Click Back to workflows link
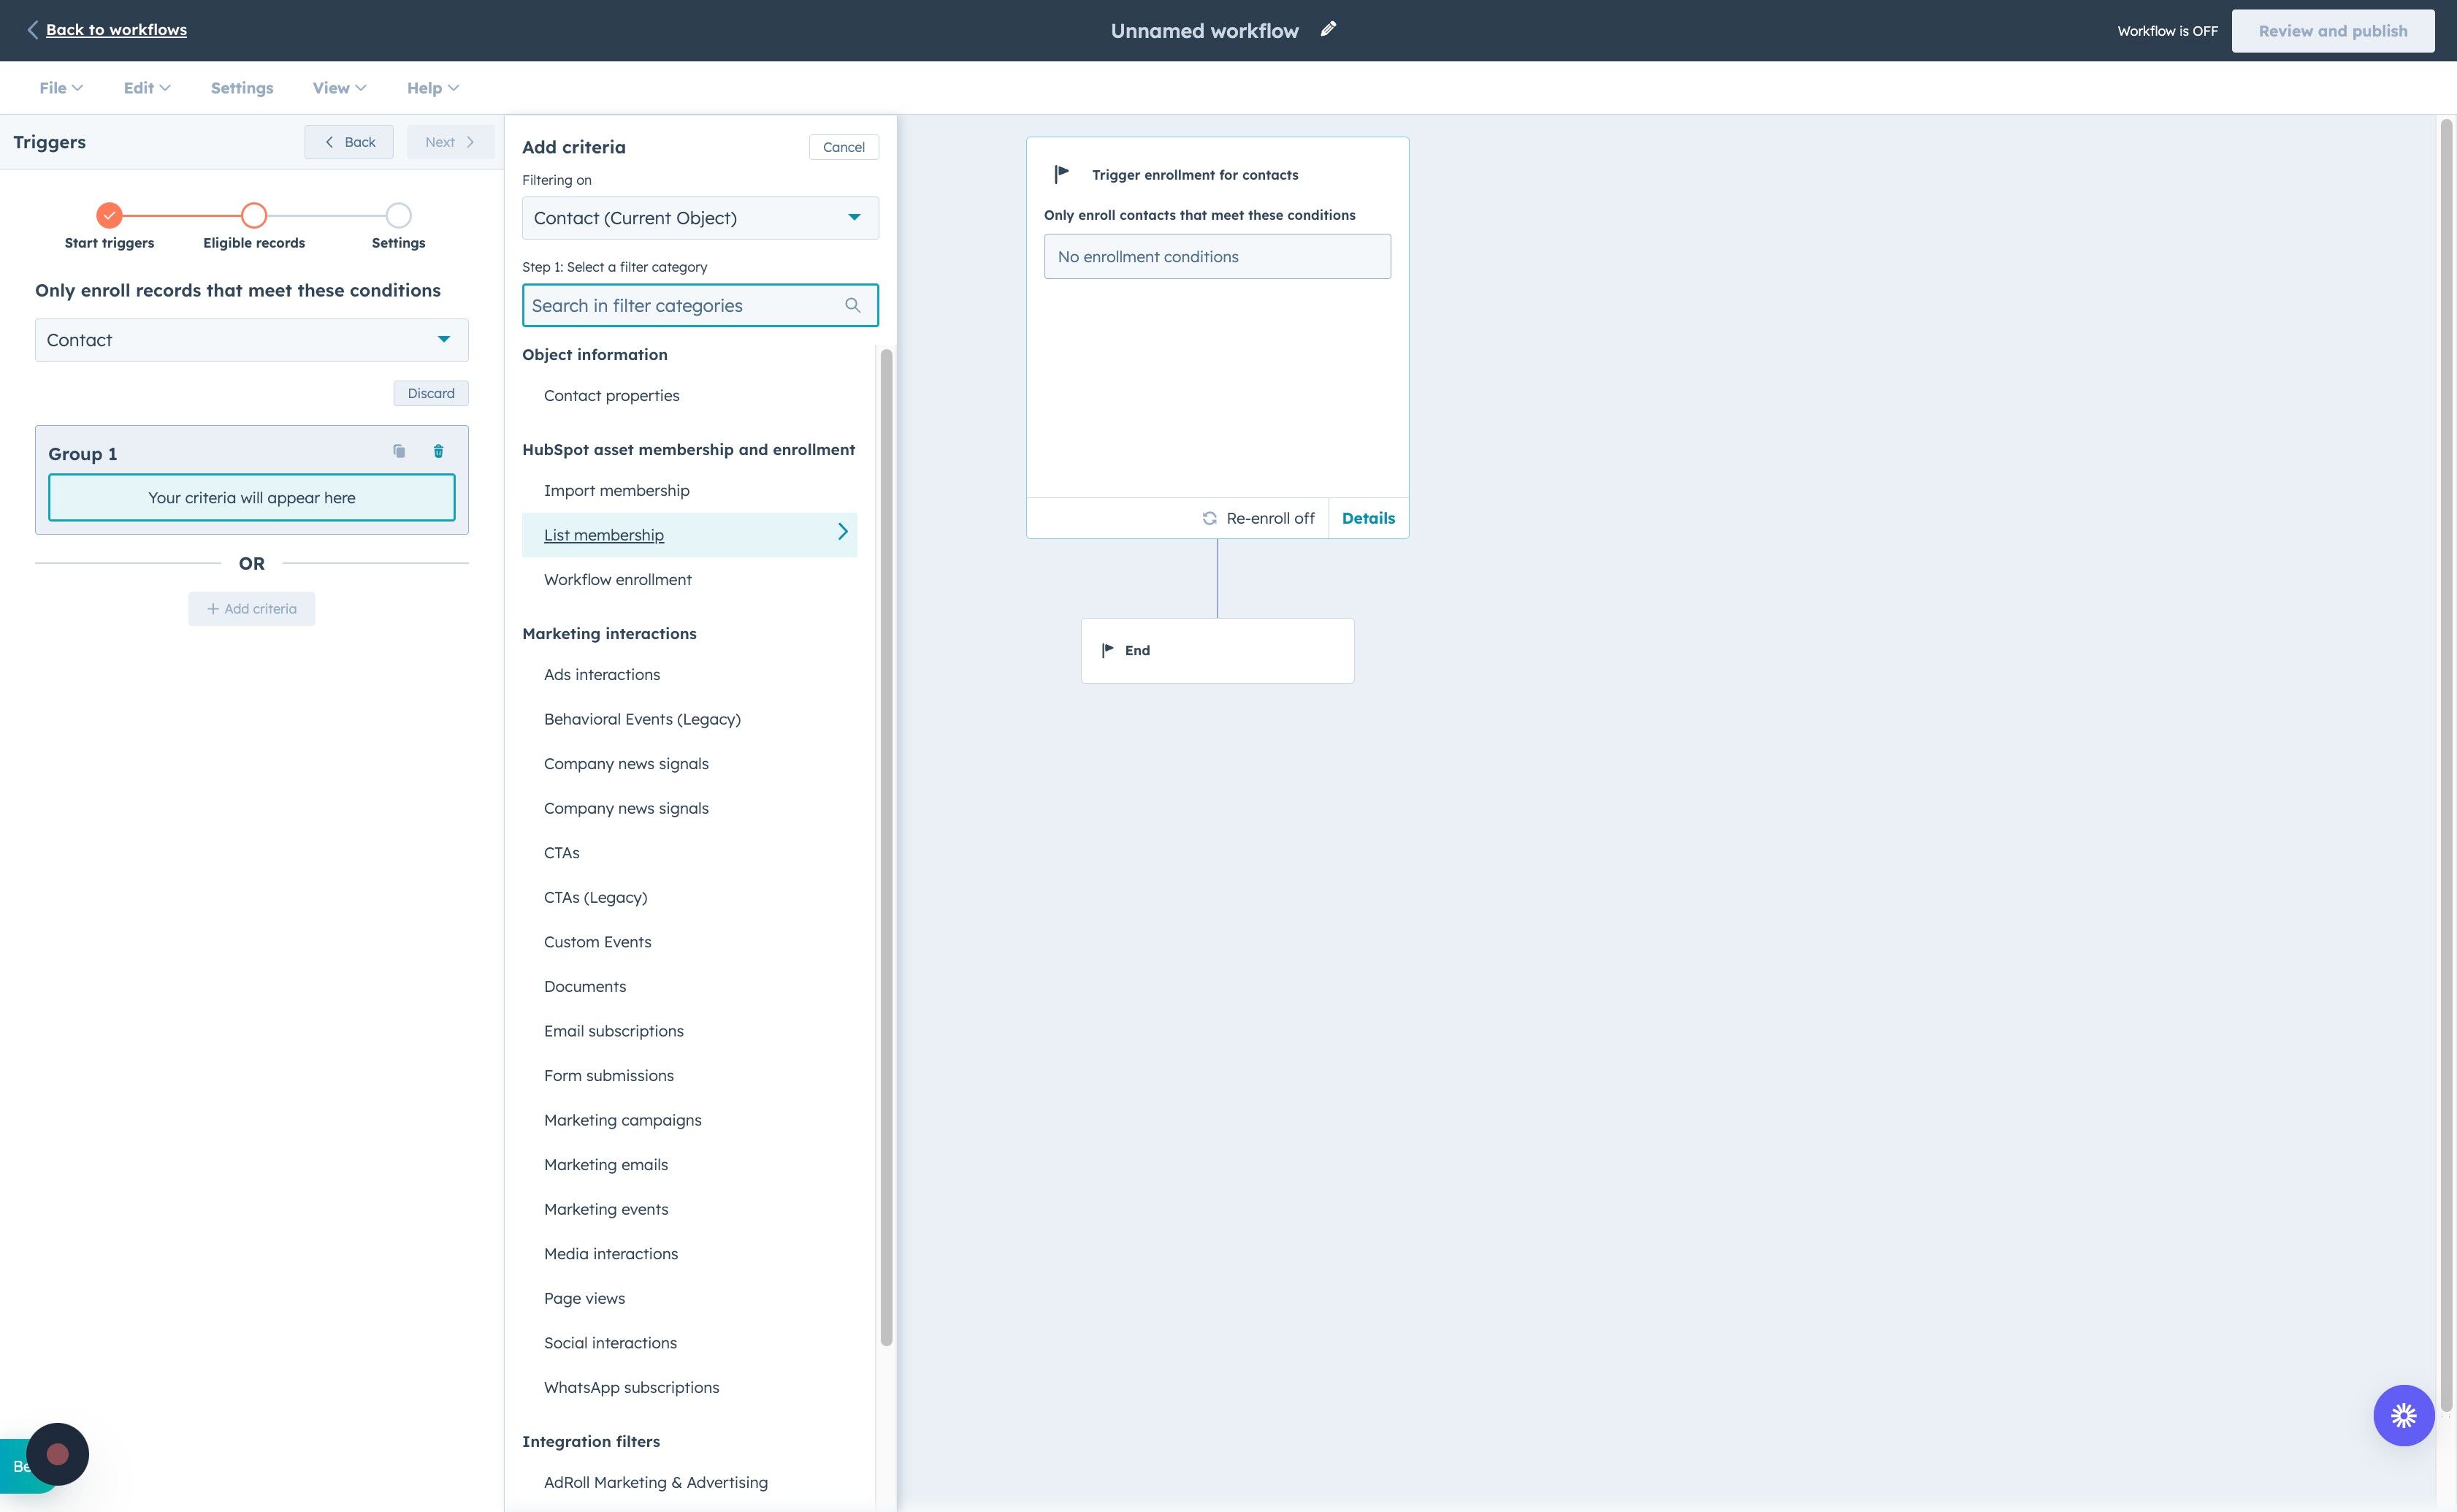This screenshot has width=2457, height=1512. tap(116, 30)
